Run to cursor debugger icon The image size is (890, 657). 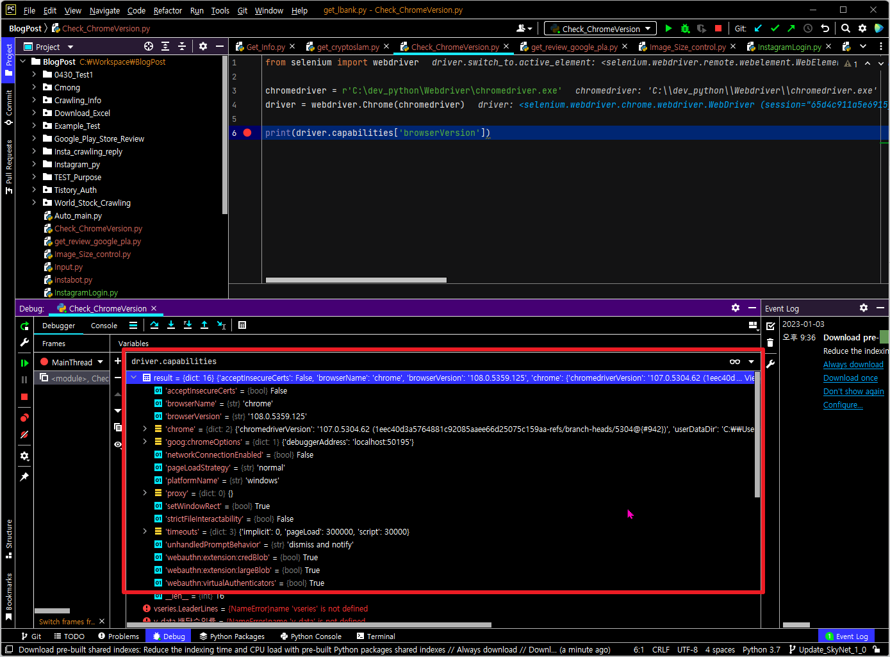(221, 325)
